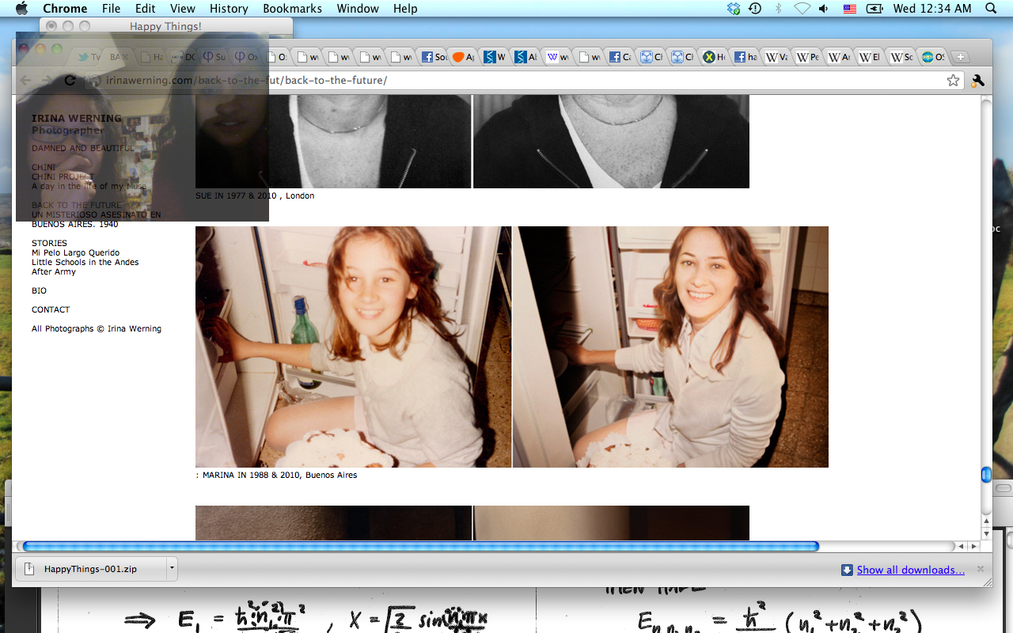
Task: Open the HappyThings-001.zip downloaded file
Action: click(89, 569)
